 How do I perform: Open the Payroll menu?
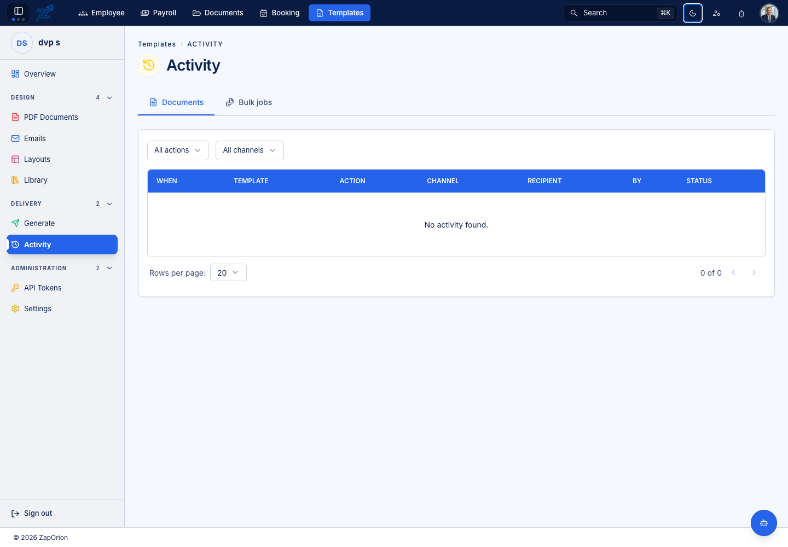[x=159, y=13]
